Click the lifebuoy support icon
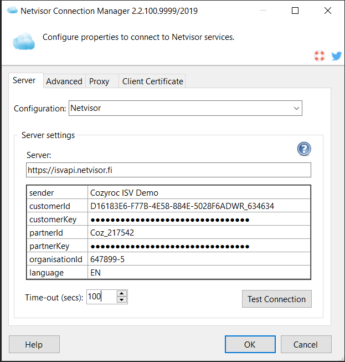 pyautogui.click(x=320, y=56)
